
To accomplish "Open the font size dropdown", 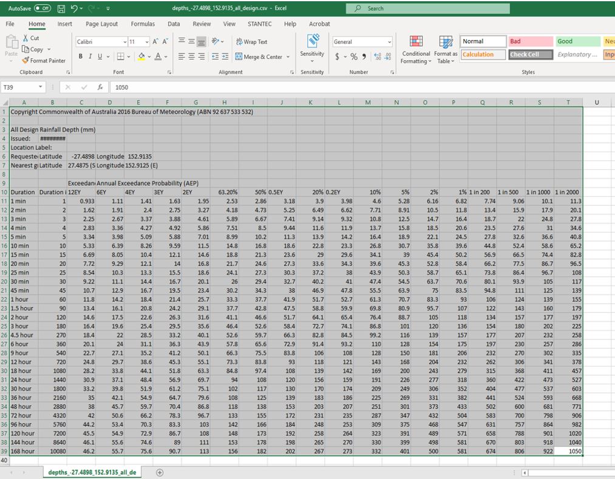I will point(147,41).
